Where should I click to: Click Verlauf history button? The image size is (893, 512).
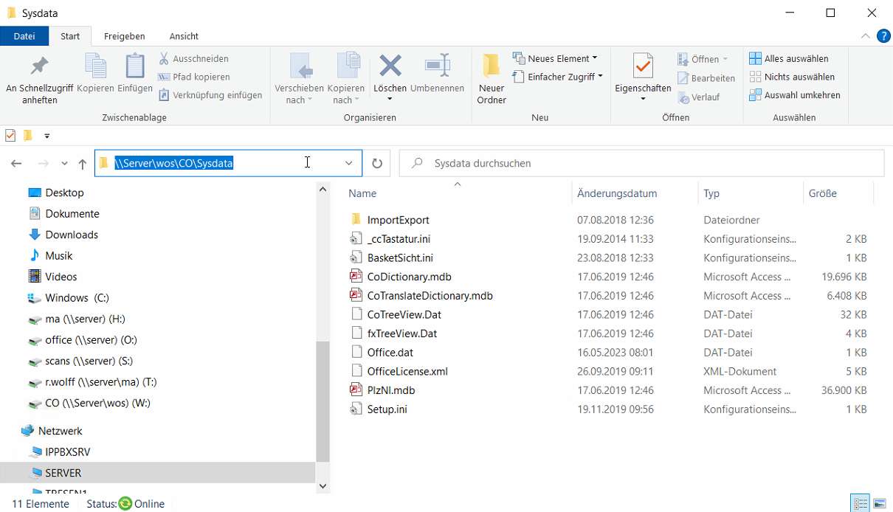click(699, 97)
